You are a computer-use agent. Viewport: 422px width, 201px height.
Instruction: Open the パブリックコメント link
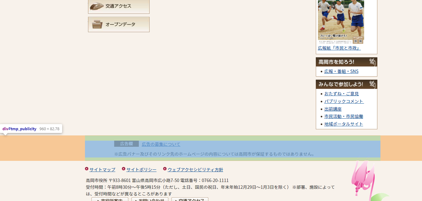coord(344,101)
